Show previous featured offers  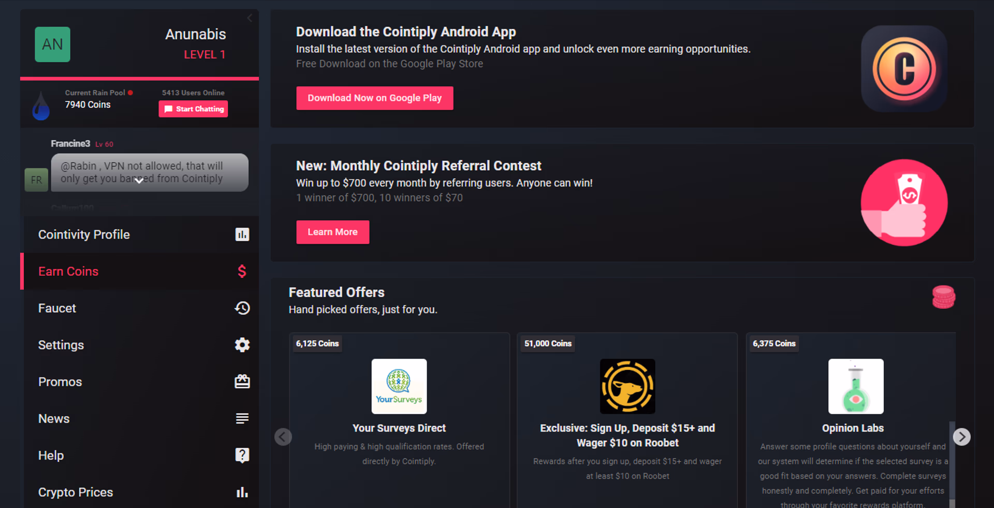(x=283, y=437)
